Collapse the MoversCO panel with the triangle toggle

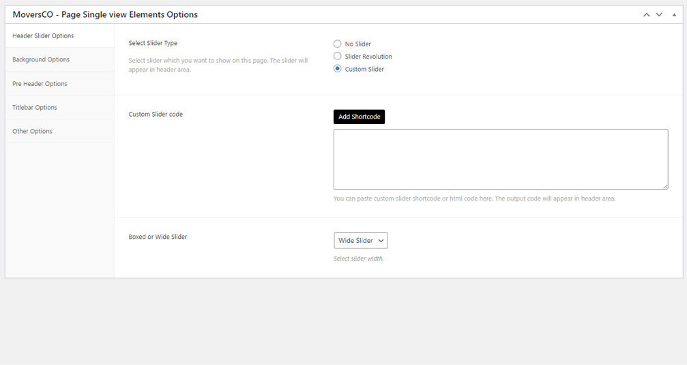[x=672, y=14]
